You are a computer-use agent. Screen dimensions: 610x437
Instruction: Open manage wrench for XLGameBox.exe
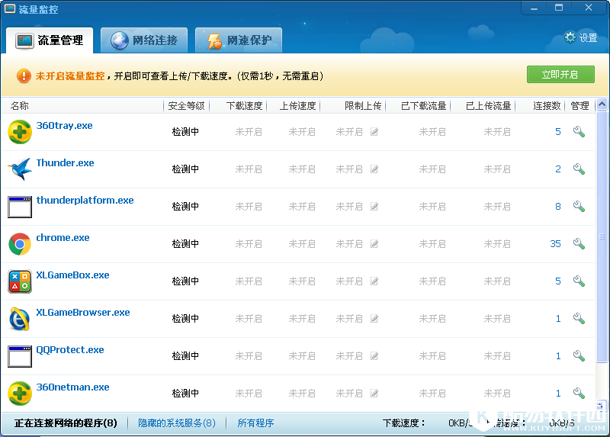pos(579,281)
